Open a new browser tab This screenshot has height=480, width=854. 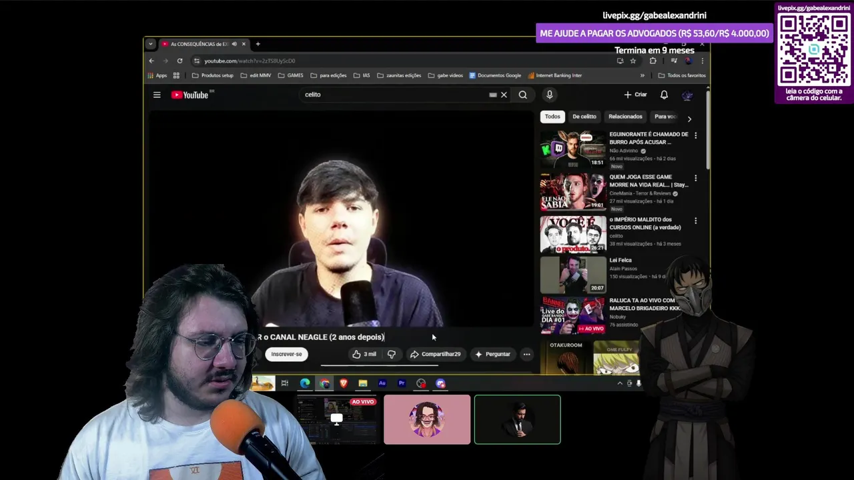tap(258, 44)
